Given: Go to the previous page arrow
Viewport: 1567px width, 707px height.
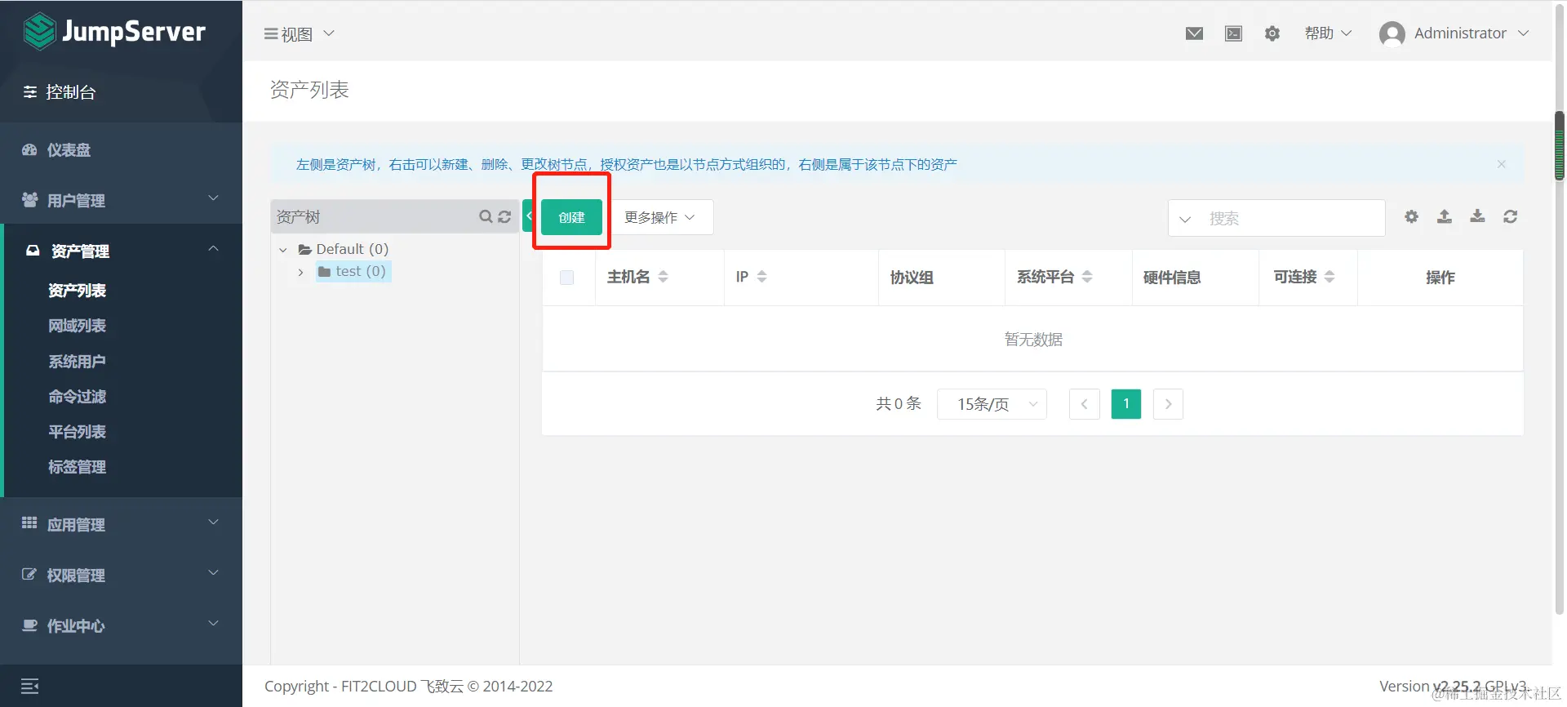Looking at the screenshot, I should (1085, 404).
